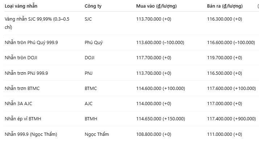Select the "Nhẫn trơn PNJ 999.9" cell
Screen dimensions: 259x142
26,73
